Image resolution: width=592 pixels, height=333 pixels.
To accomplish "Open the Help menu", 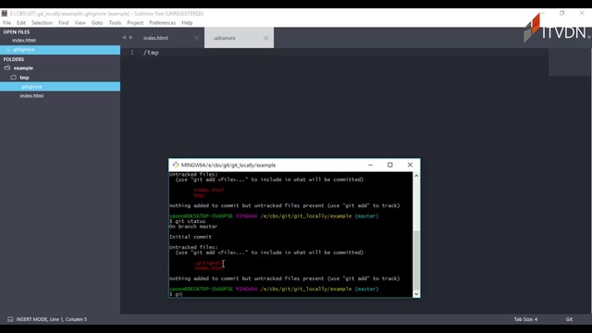I will pyautogui.click(x=187, y=22).
